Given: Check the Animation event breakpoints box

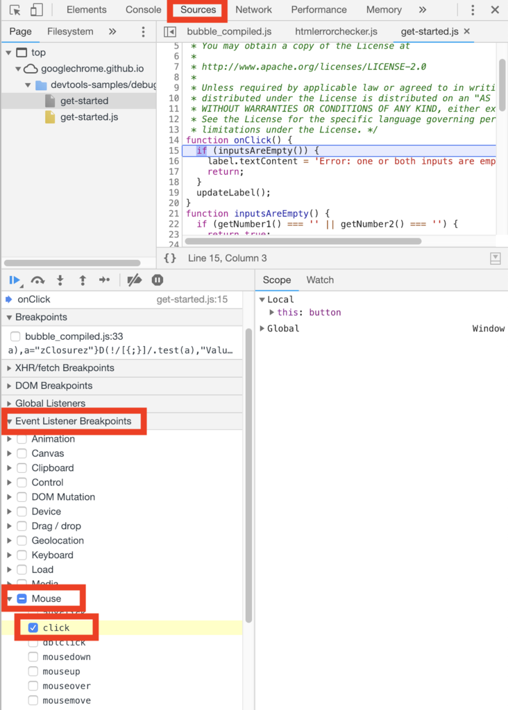Looking at the screenshot, I should click(x=22, y=439).
